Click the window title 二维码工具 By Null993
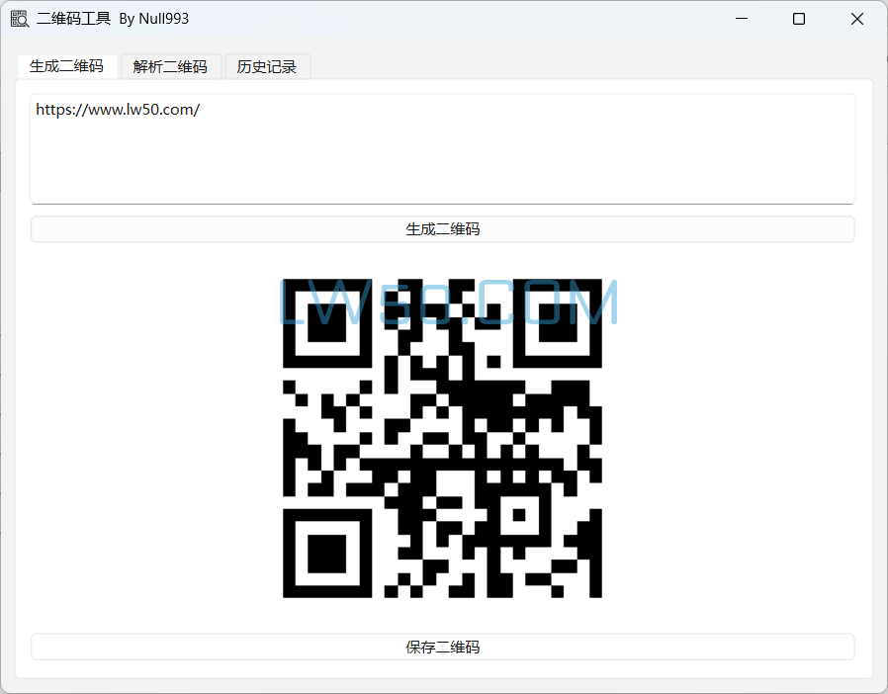 coord(113,19)
